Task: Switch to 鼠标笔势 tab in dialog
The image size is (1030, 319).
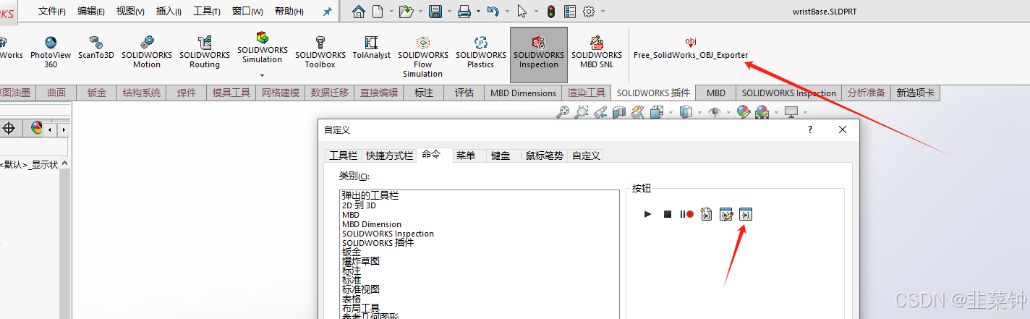Action: click(544, 156)
